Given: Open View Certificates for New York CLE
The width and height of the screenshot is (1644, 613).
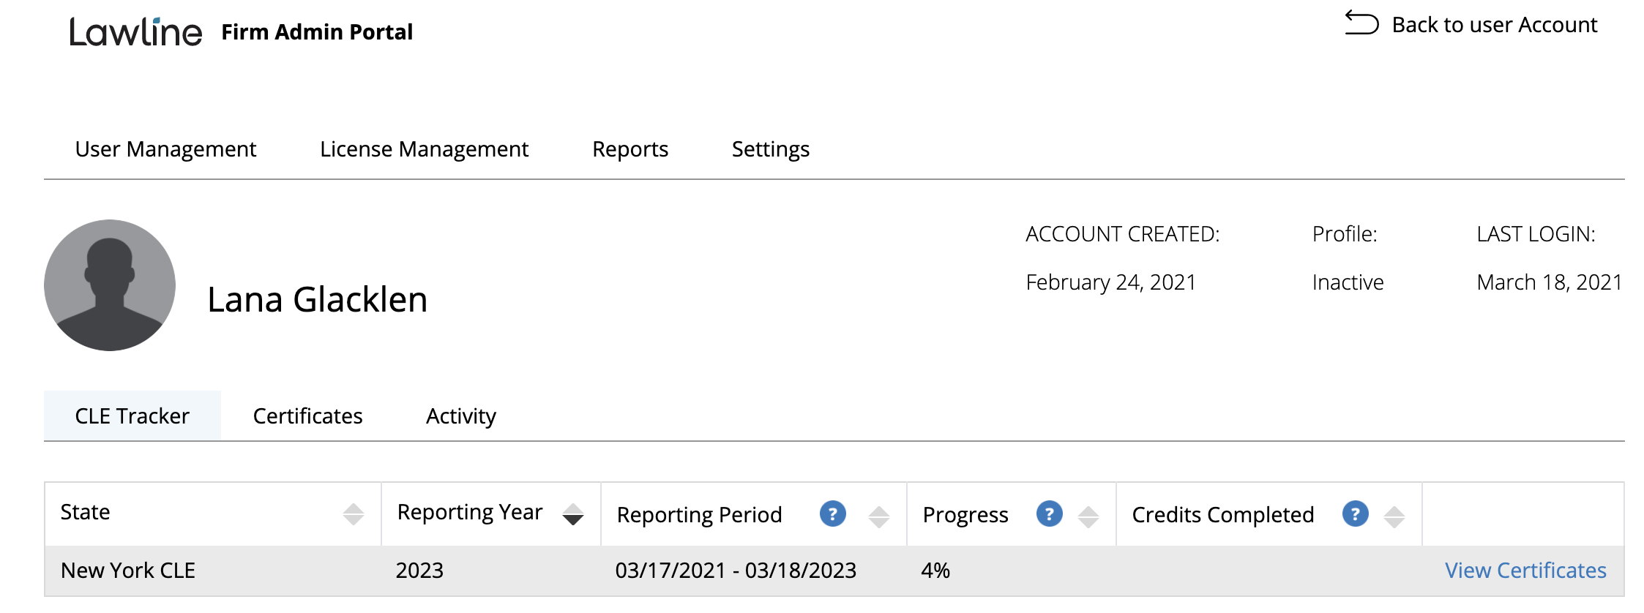Looking at the screenshot, I should 1525,571.
